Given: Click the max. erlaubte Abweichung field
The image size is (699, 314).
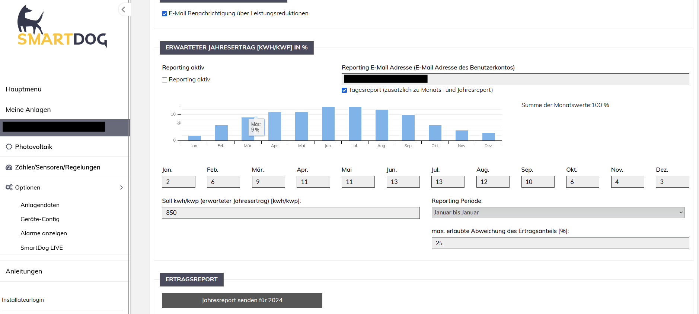Looking at the screenshot, I should (x=560, y=243).
